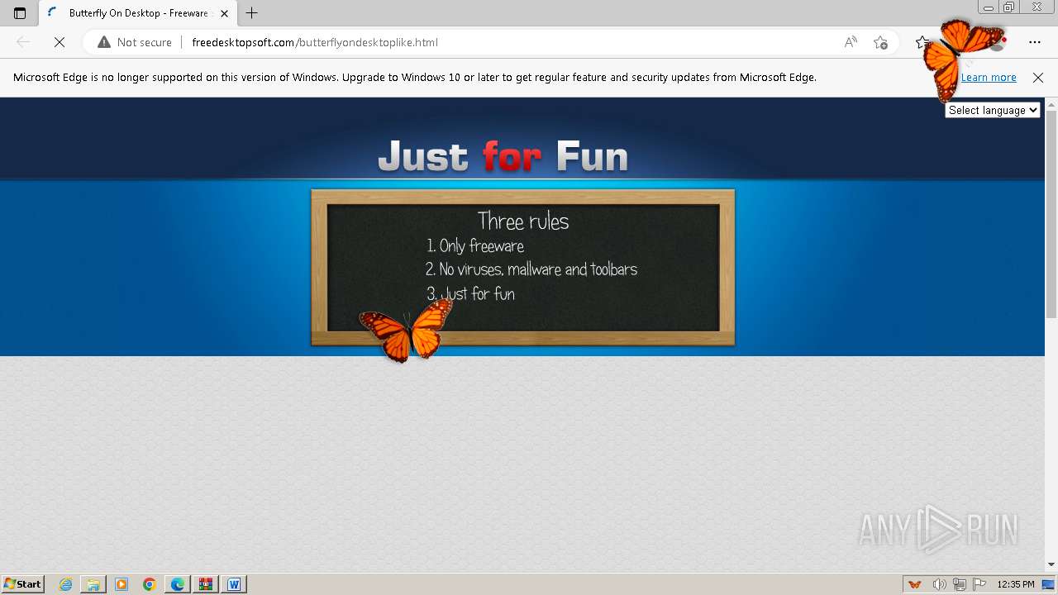Click scrollbar down arrow
Image resolution: width=1058 pixels, height=595 pixels.
tap(1051, 564)
